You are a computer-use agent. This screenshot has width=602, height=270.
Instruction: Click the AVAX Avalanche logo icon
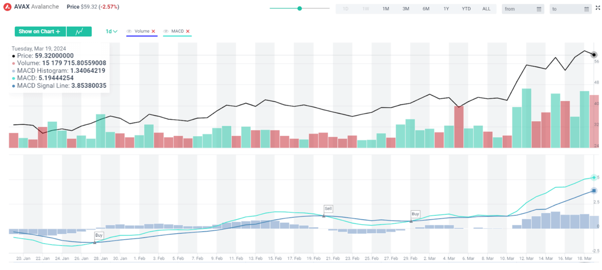coord(7,7)
